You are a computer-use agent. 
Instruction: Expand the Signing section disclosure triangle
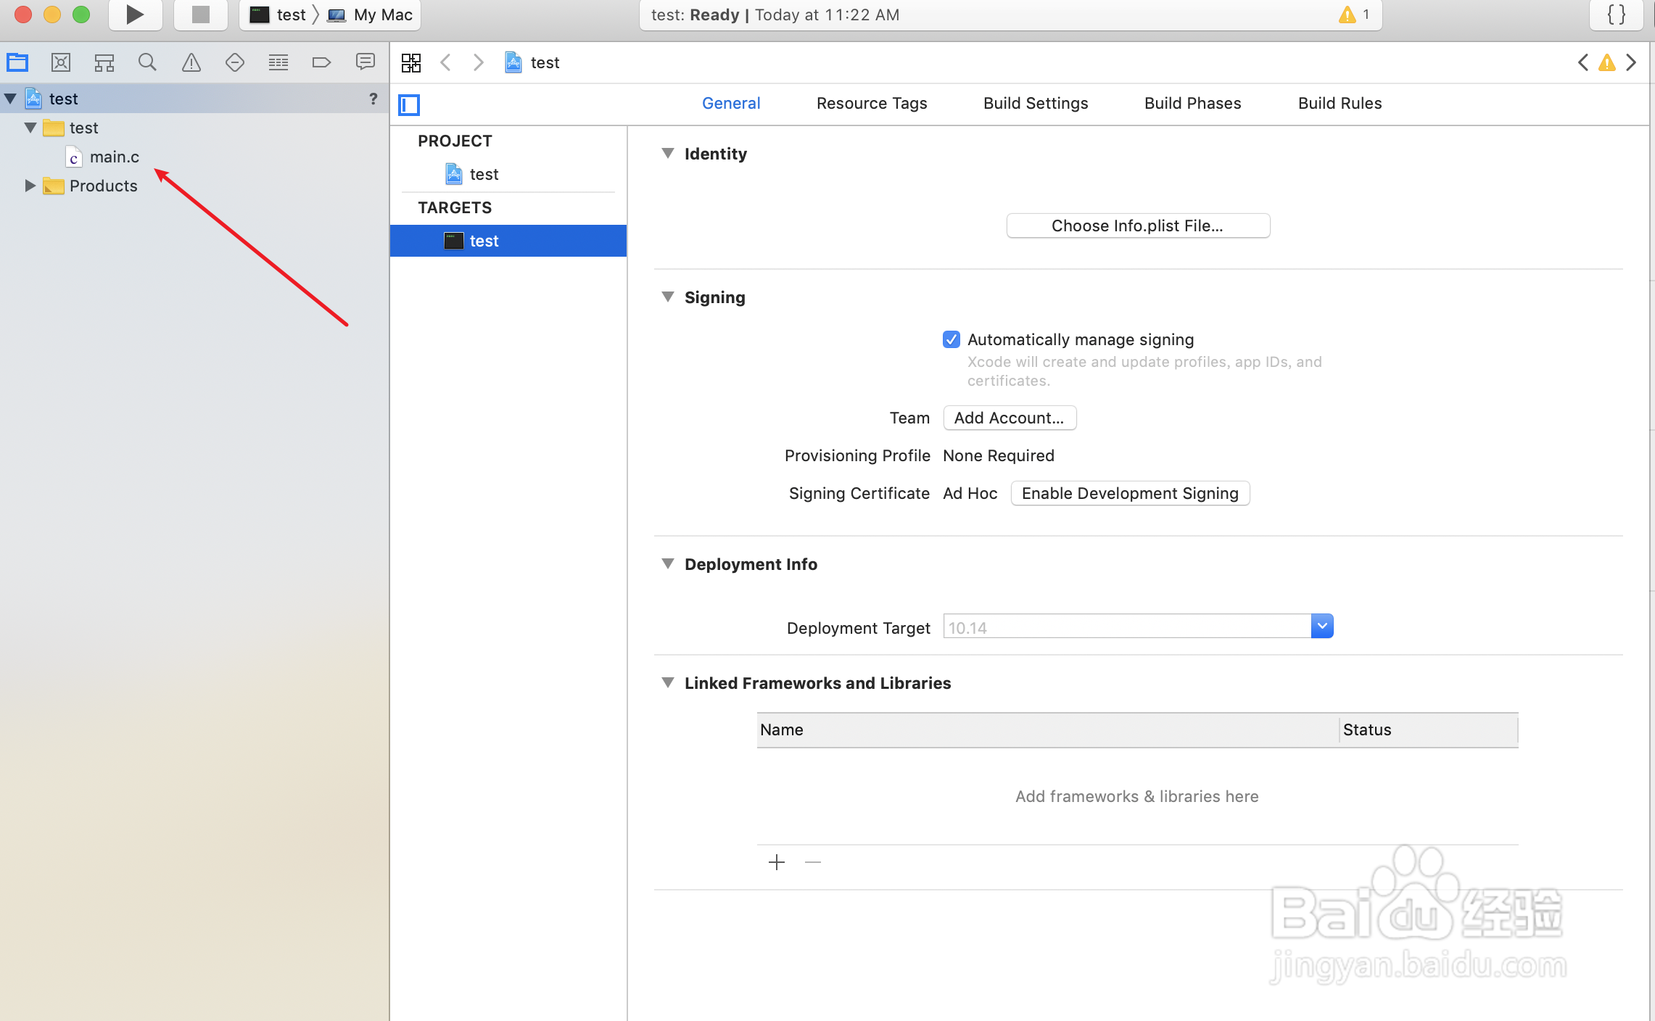668,297
